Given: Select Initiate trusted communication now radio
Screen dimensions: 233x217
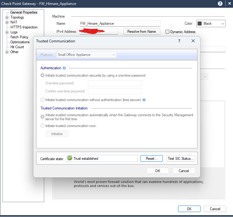Looking at the screenshot, I should [x=43, y=126].
